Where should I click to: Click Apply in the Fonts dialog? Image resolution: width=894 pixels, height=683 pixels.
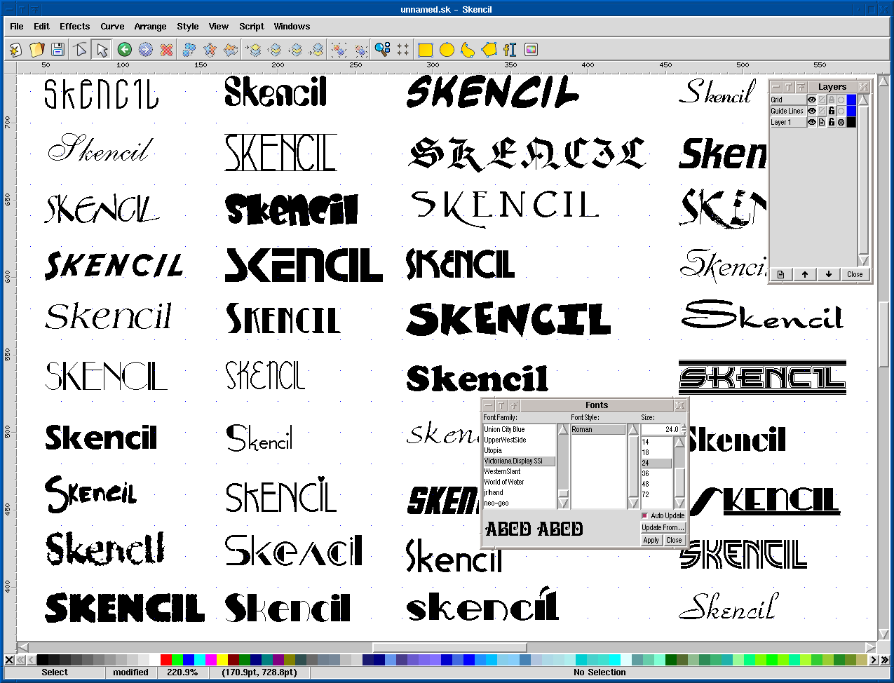[651, 540]
